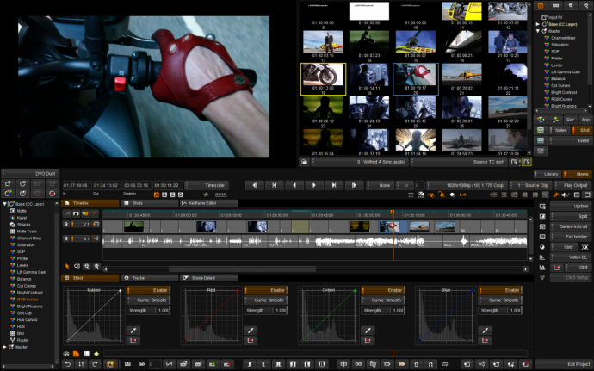Viewport: 594px width, 371px height.
Task: Toggle Enable on the Master curve
Action: pyautogui.click(x=148, y=290)
